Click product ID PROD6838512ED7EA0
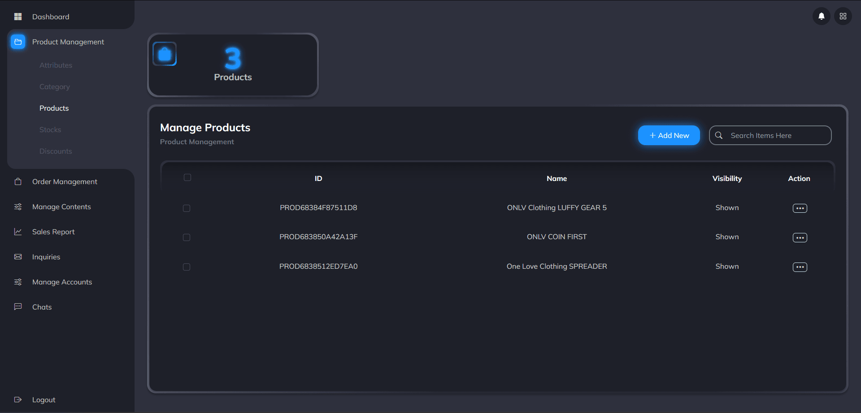 click(x=318, y=266)
